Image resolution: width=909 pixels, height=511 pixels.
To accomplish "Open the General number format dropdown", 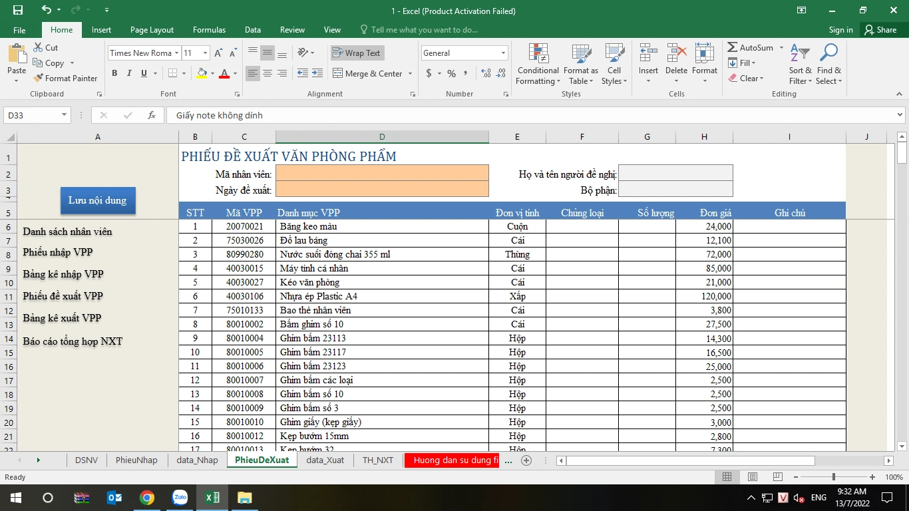I will click(503, 53).
